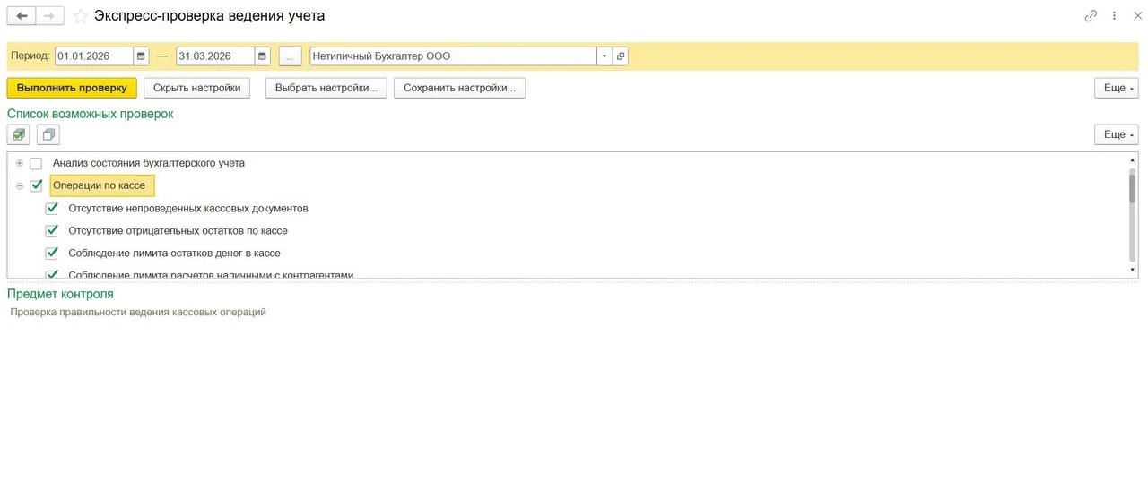Screen dimensions: 1148x490
Task: Check all items with the checkboxes icon
Action: (x=19, y=134)
